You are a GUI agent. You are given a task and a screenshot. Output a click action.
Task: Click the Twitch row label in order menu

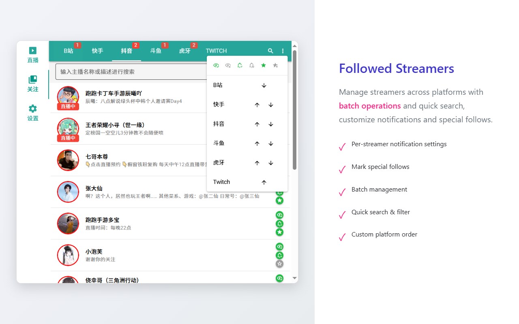pyautogui.click(x=221, y=182)
